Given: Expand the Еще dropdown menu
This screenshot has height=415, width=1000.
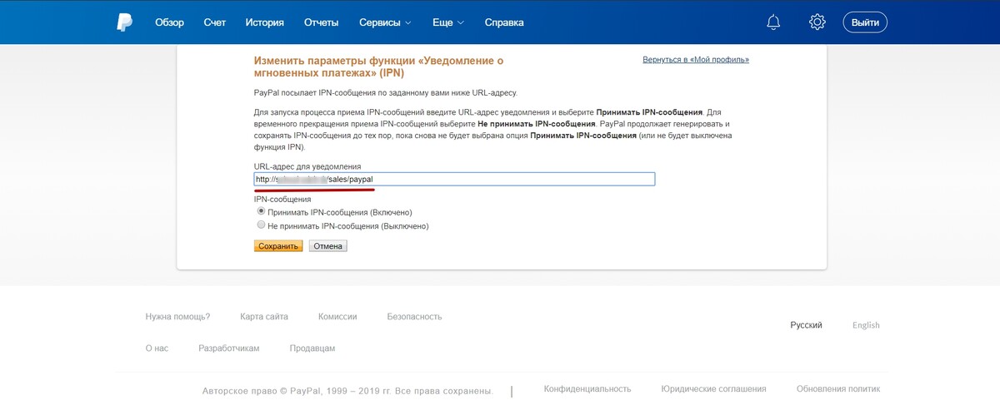Looking at the screenshot, I should [448, 22].
